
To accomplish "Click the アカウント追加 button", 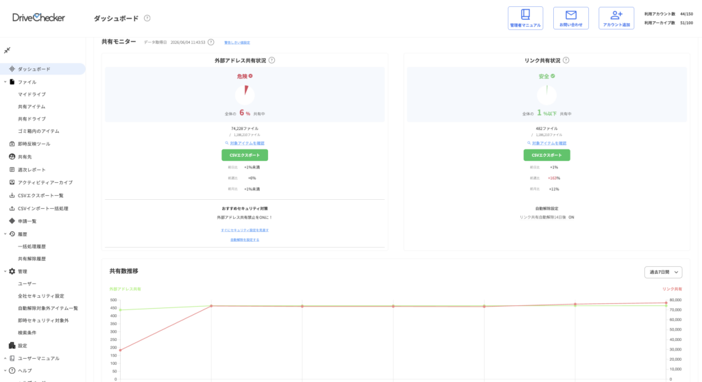I will point(616,18).
